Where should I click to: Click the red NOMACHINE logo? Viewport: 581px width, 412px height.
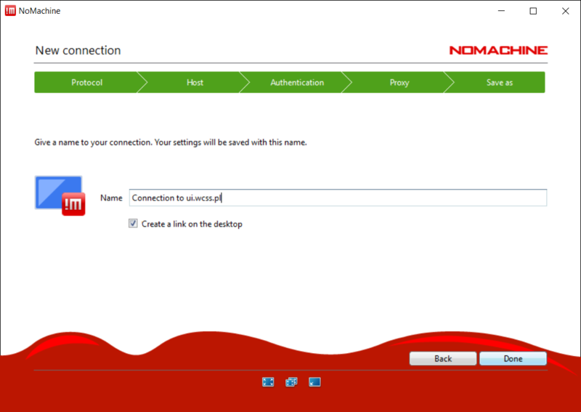pos(498,51)
